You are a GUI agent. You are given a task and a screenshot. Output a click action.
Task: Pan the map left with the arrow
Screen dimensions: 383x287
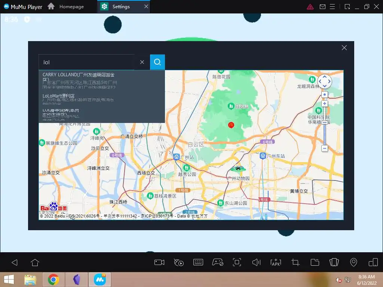[x=320, y=81]
